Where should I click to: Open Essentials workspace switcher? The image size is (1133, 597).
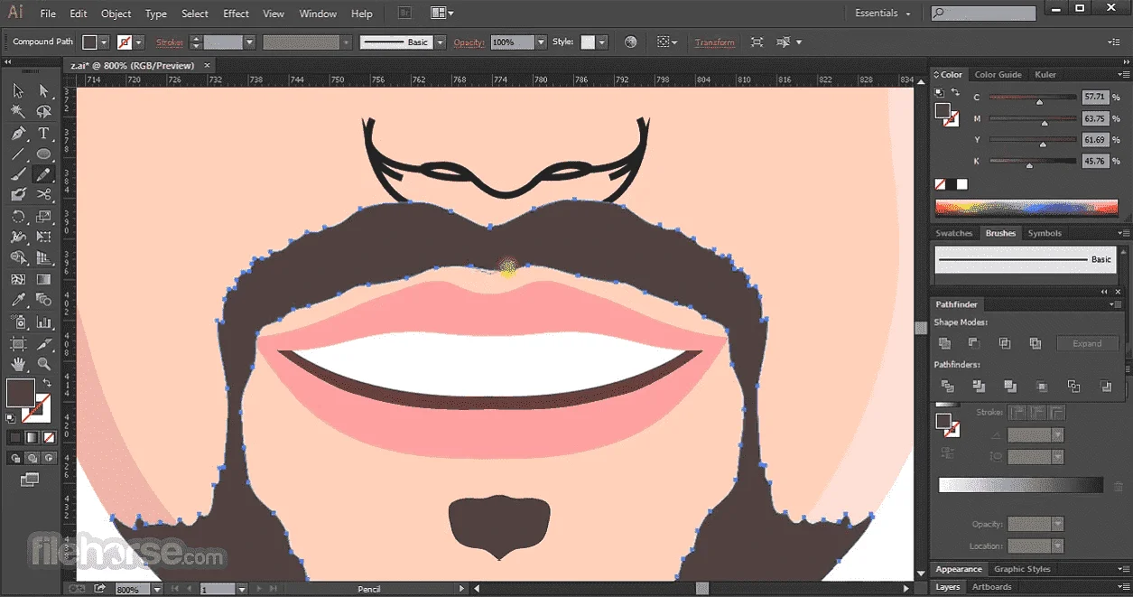882,14
